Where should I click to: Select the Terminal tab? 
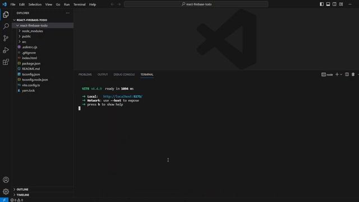point(147,75)
